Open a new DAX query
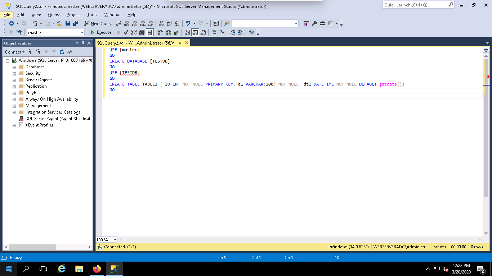This screenshot has height=276, width=492. (151, 23)
